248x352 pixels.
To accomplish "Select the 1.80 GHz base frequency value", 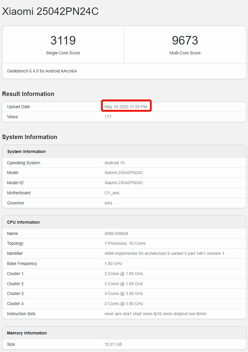I will tap(113, 263).
